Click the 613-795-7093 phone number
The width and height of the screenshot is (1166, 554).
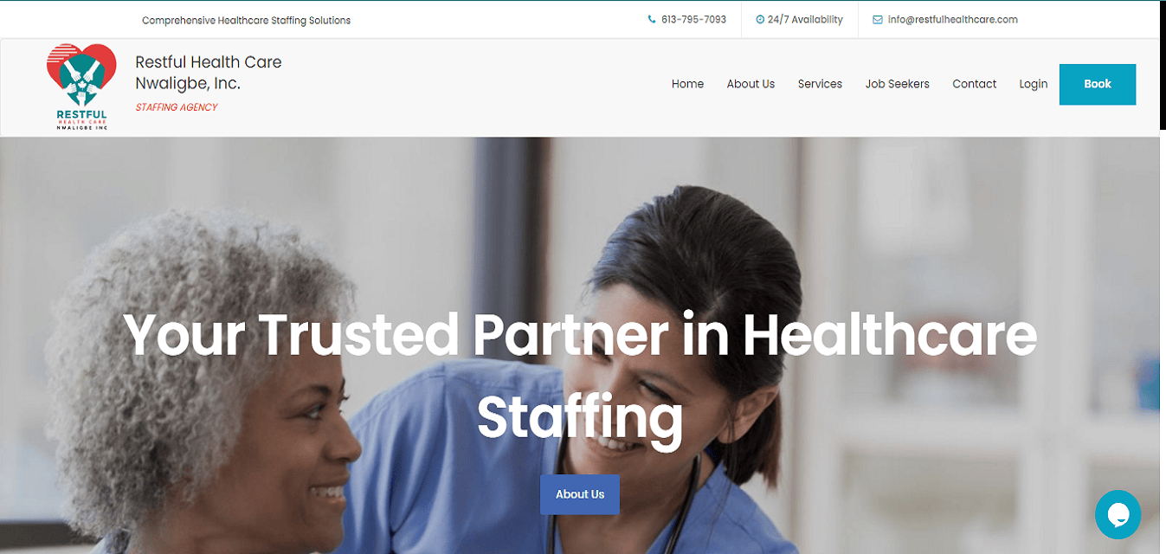click(693, 19)
